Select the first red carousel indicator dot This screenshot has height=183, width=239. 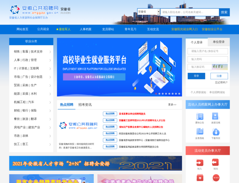pos(156,94)
